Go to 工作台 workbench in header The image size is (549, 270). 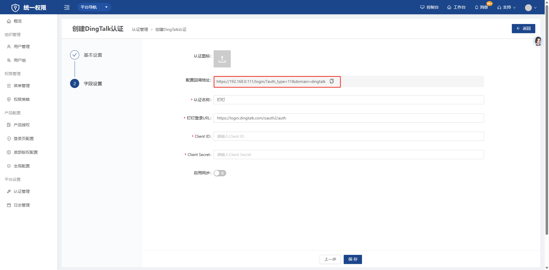pyautogui.click(x=456, y=7)
